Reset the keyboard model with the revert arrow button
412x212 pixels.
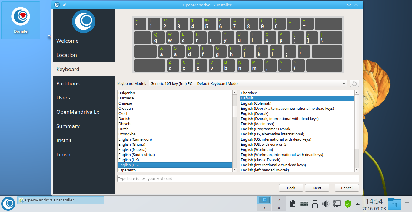click(354, 83)
